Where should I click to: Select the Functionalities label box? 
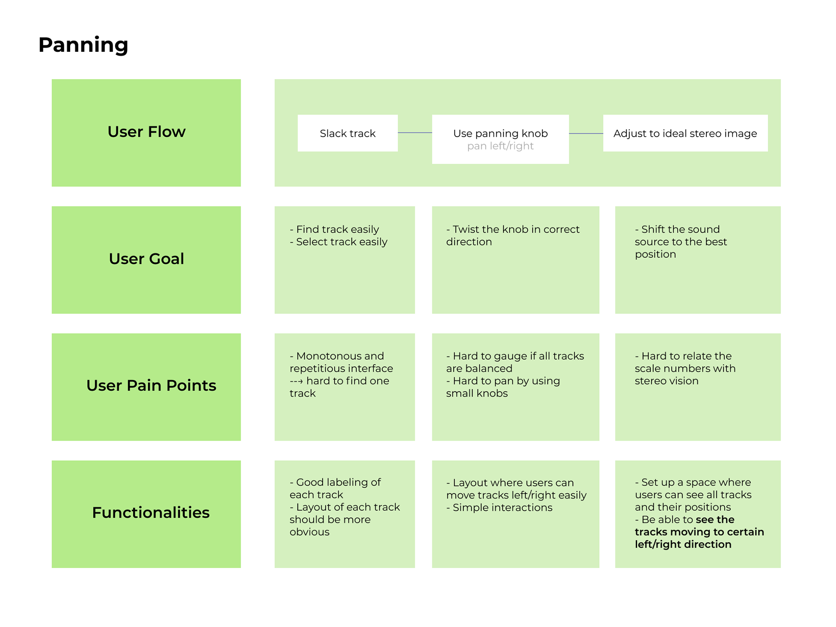pos(146,514)
